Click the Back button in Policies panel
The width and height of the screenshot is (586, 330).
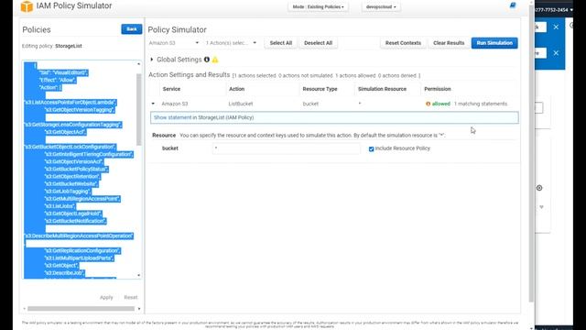pyautogui.click(x=132, y=28)
